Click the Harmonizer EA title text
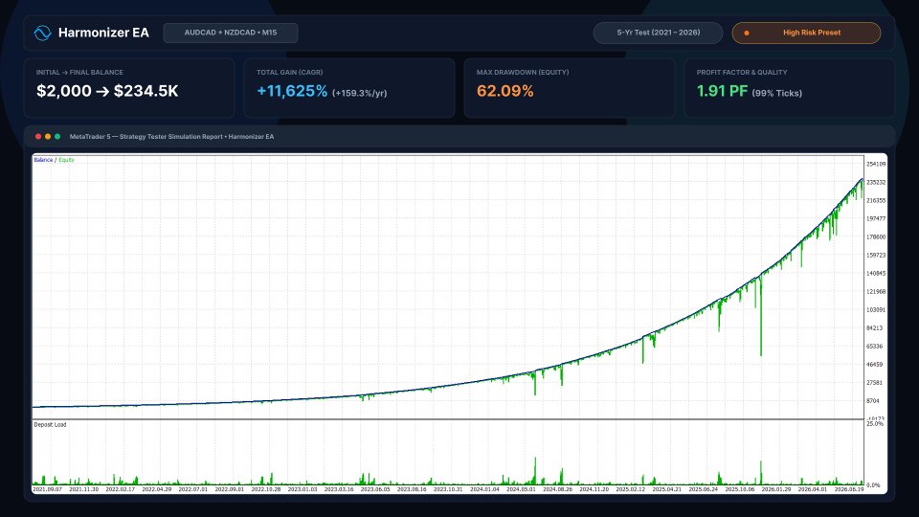Image resolution: width=919 pixels, height=517 pixels. (x=103, y=33)
